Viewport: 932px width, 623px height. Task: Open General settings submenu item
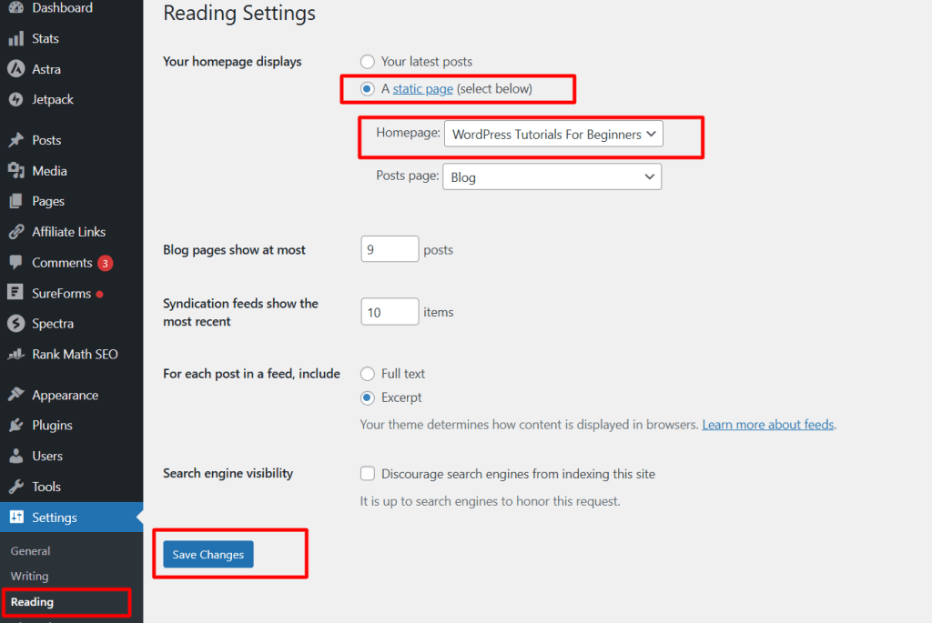[30, 551]
